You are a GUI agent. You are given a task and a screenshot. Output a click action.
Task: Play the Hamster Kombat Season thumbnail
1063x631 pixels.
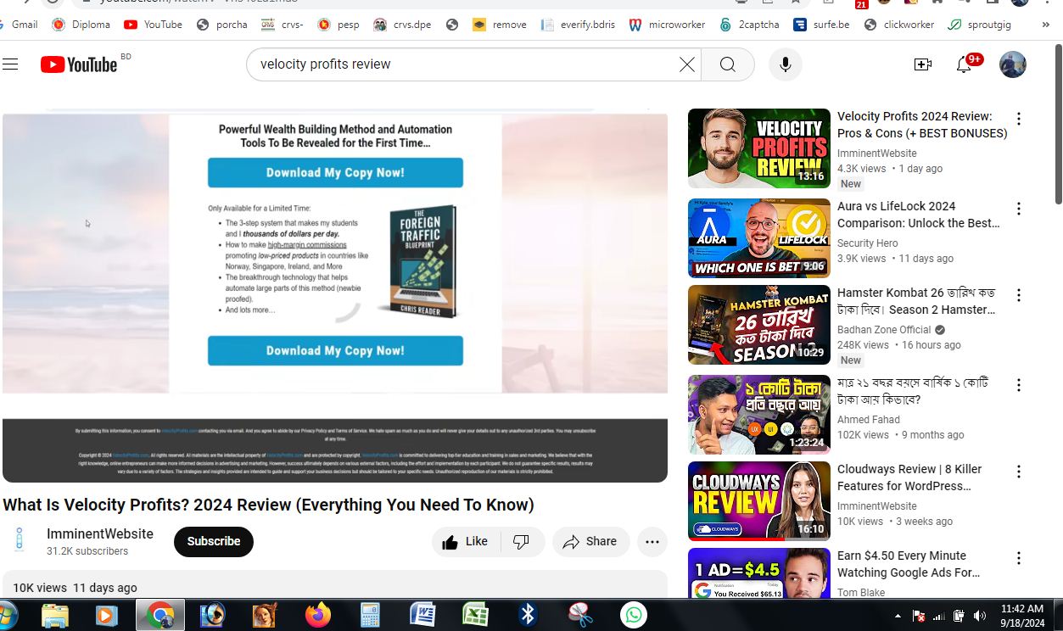tap(759, 325)
